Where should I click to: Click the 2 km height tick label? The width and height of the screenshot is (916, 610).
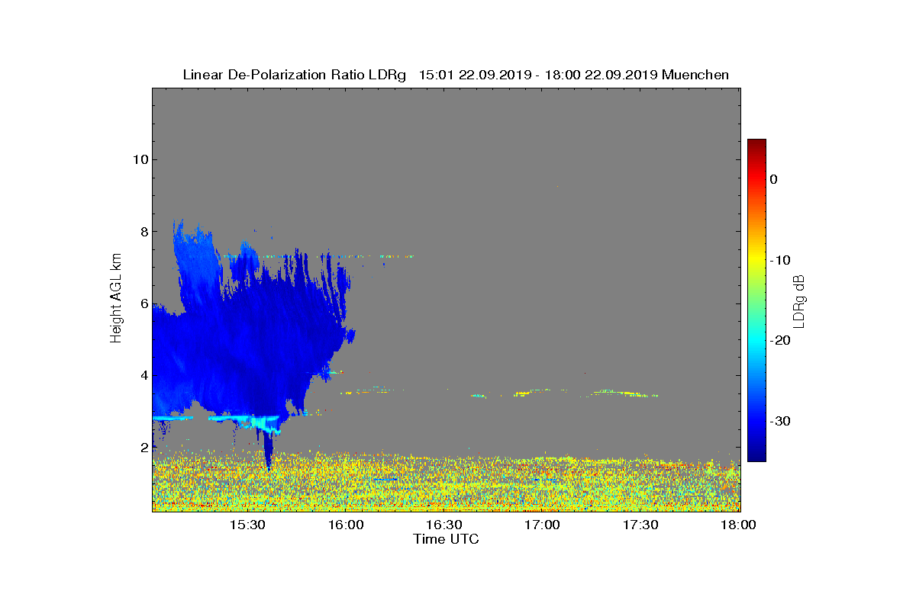coord(144,448)
